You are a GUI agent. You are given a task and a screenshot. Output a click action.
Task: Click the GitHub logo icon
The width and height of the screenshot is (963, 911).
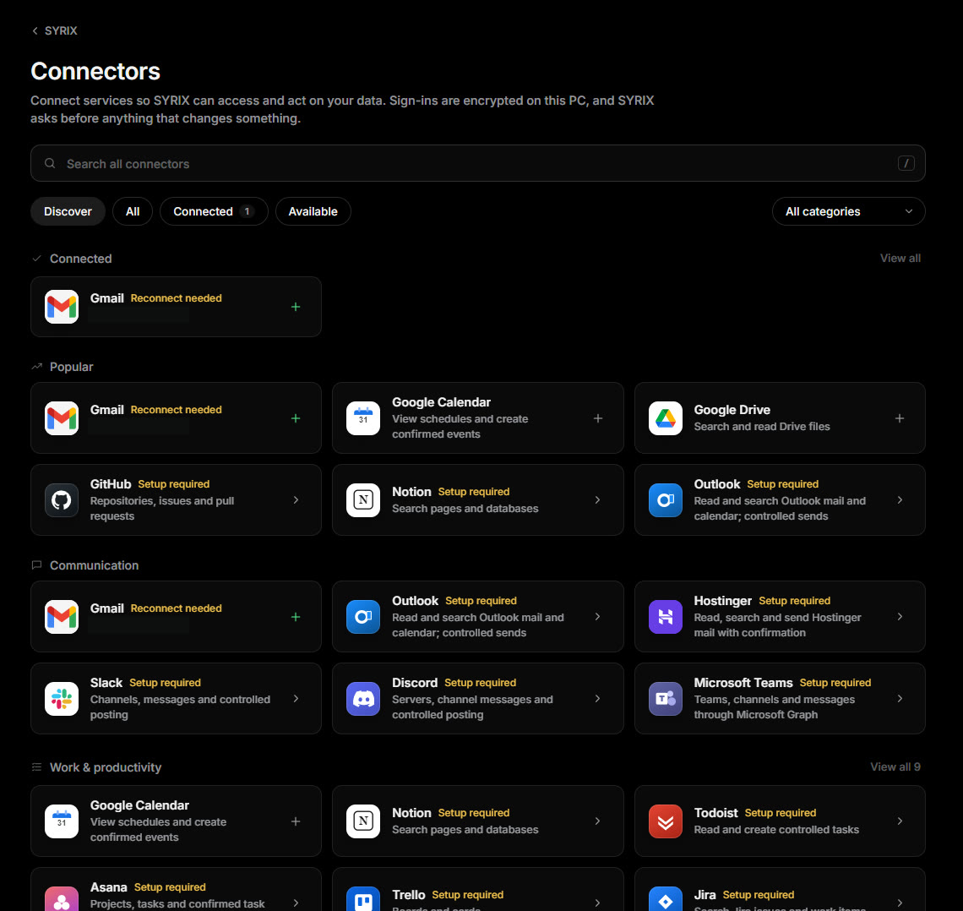(62, 500)
